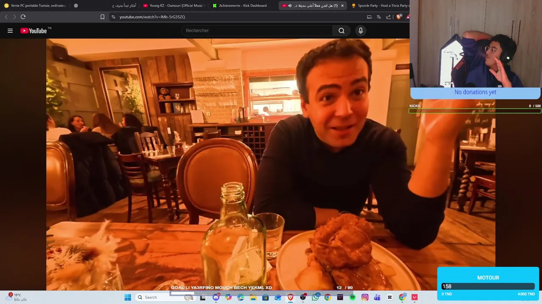Image resolution: width=542 pixels, height=304 pixels.
Task: Switch to the tab with the Arabic title
Action: [x=106, y=5]
